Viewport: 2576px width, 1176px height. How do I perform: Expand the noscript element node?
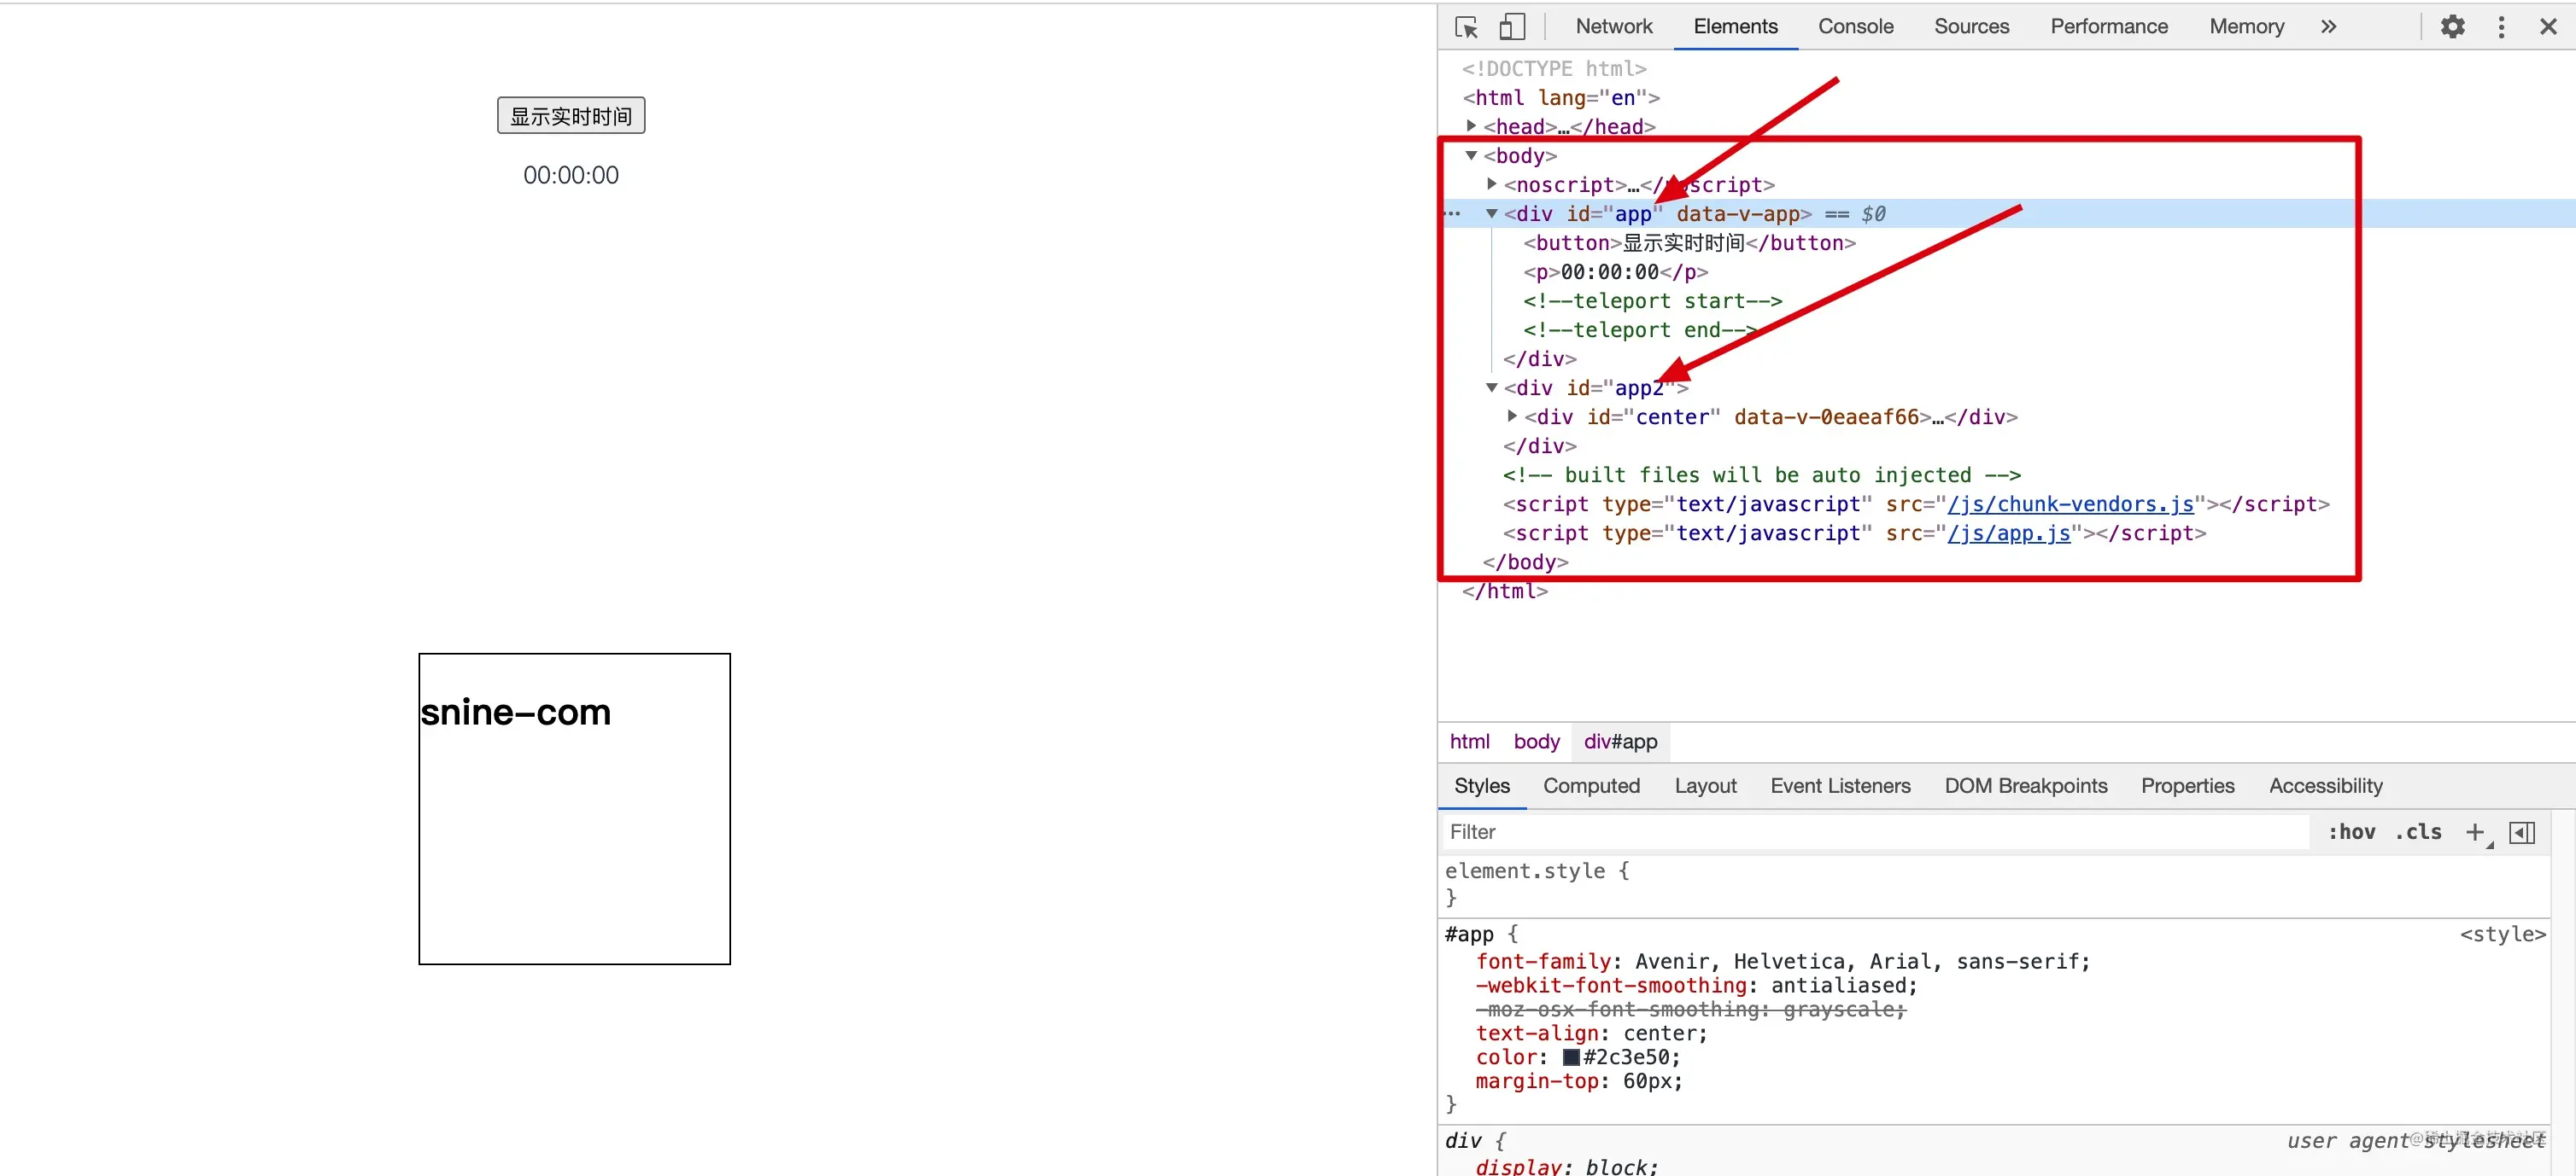coord(1491,183)
